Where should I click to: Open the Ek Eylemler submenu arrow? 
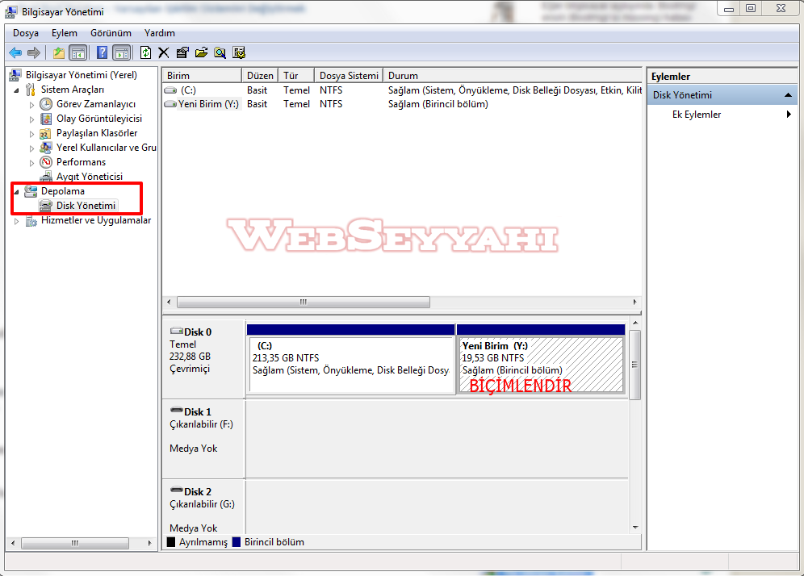click(x=789, y=115)
